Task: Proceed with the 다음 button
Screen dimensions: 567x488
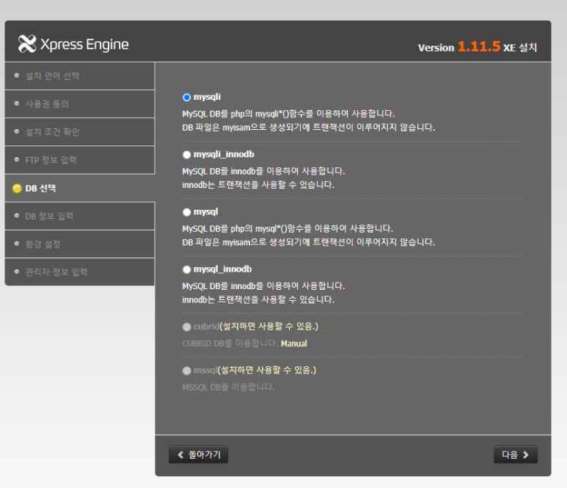Action: click(x=516, y=454)
